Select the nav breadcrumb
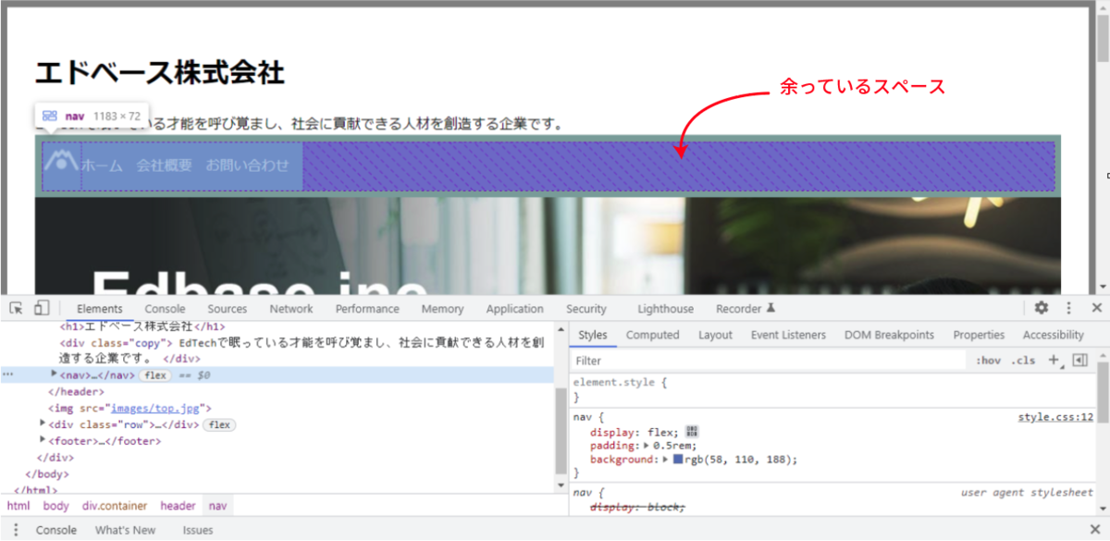The height and width of the screenshot is (541, 1110). pos(217,506)
